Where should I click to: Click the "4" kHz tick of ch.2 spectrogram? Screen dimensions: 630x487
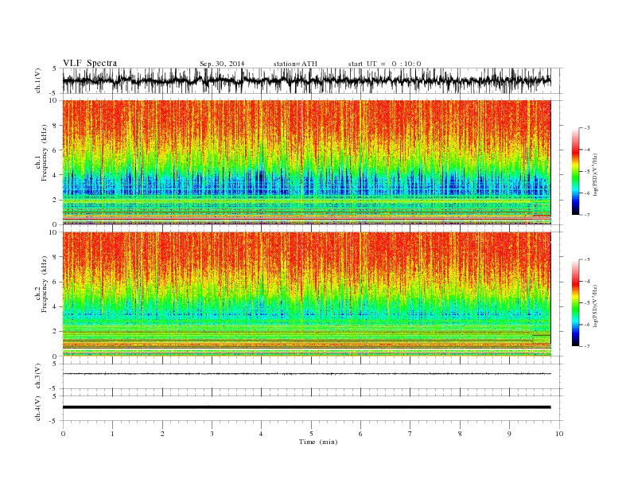56,307
